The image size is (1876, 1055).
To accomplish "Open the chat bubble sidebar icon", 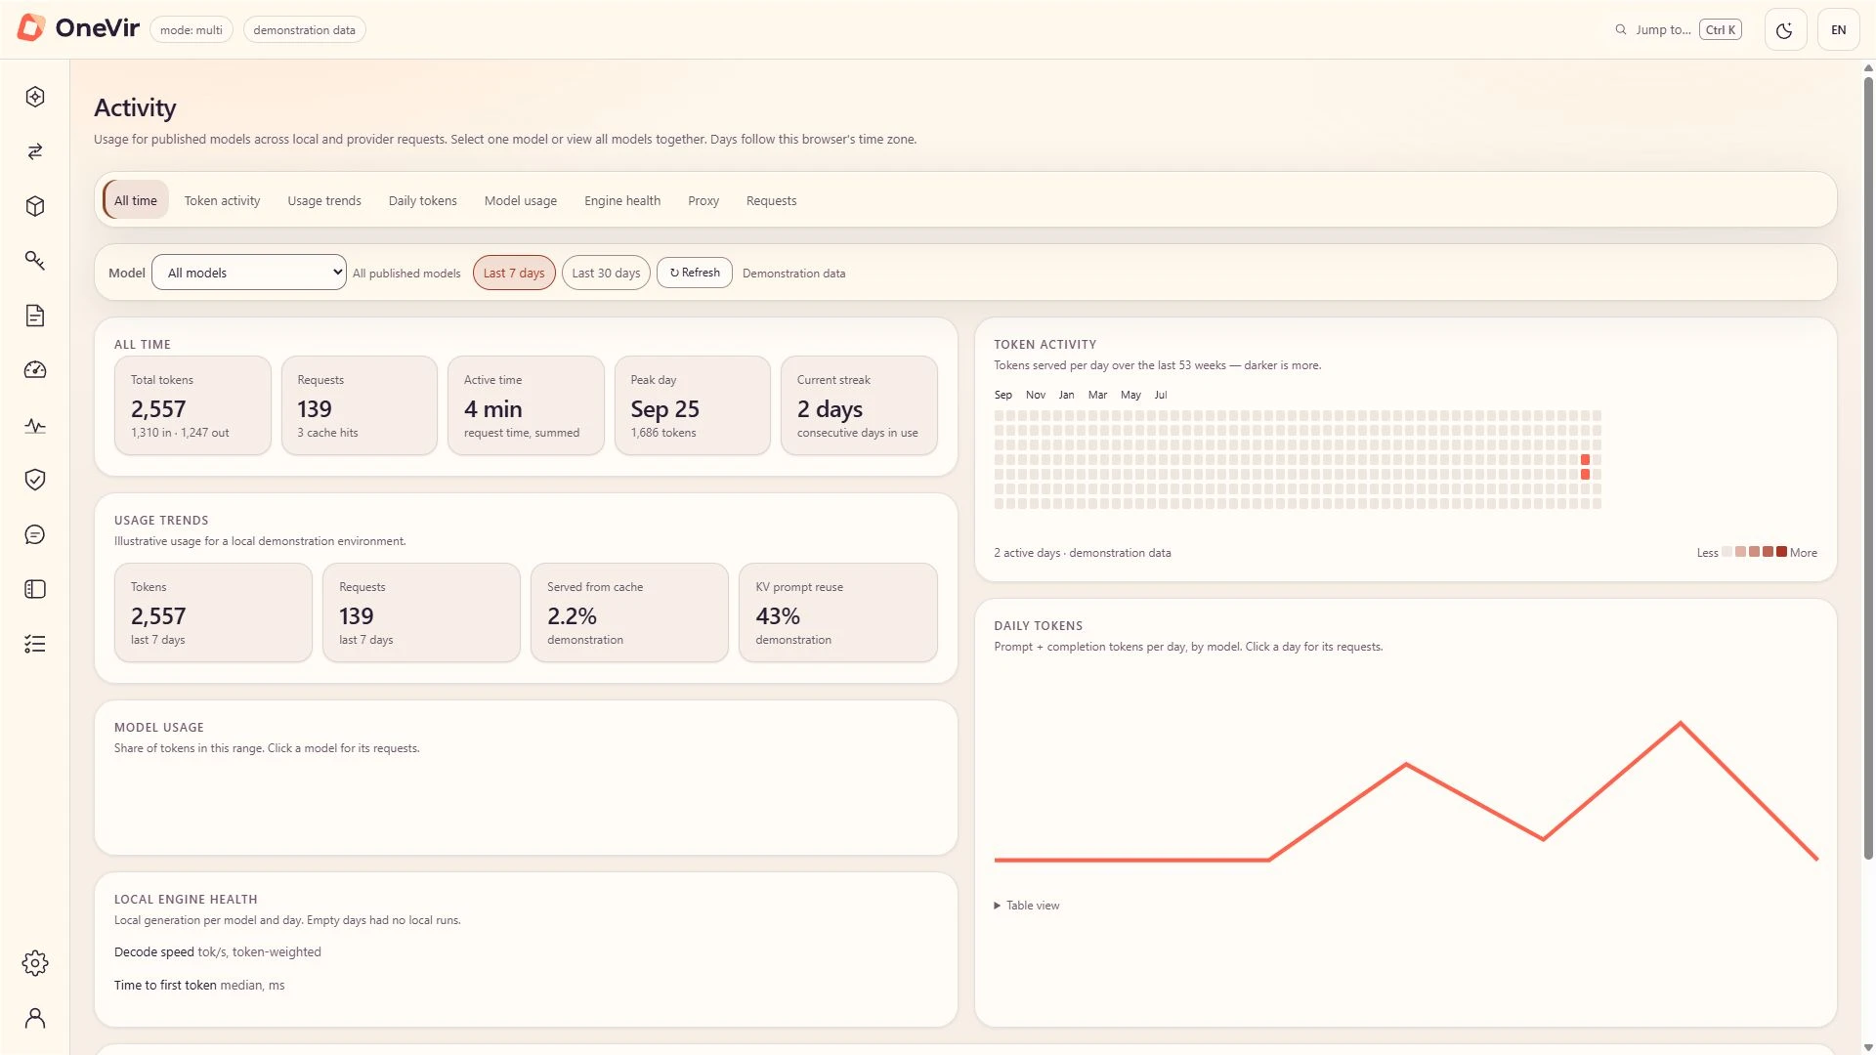I will click(35, 534).
